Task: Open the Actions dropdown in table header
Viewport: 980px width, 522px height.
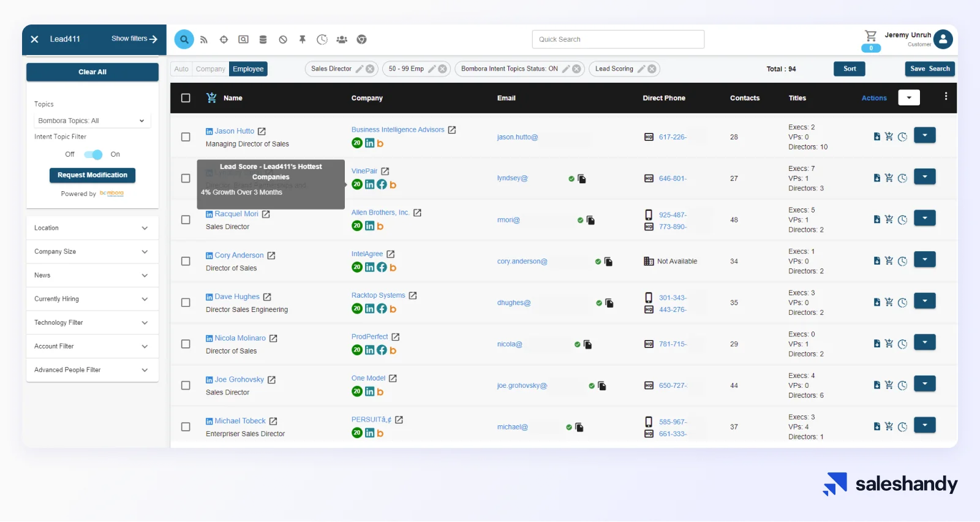Action: 909,97
